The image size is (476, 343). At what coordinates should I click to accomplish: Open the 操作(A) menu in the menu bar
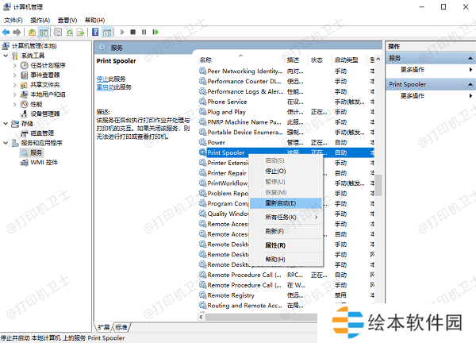pyautogui.click(x=39, y=19)
